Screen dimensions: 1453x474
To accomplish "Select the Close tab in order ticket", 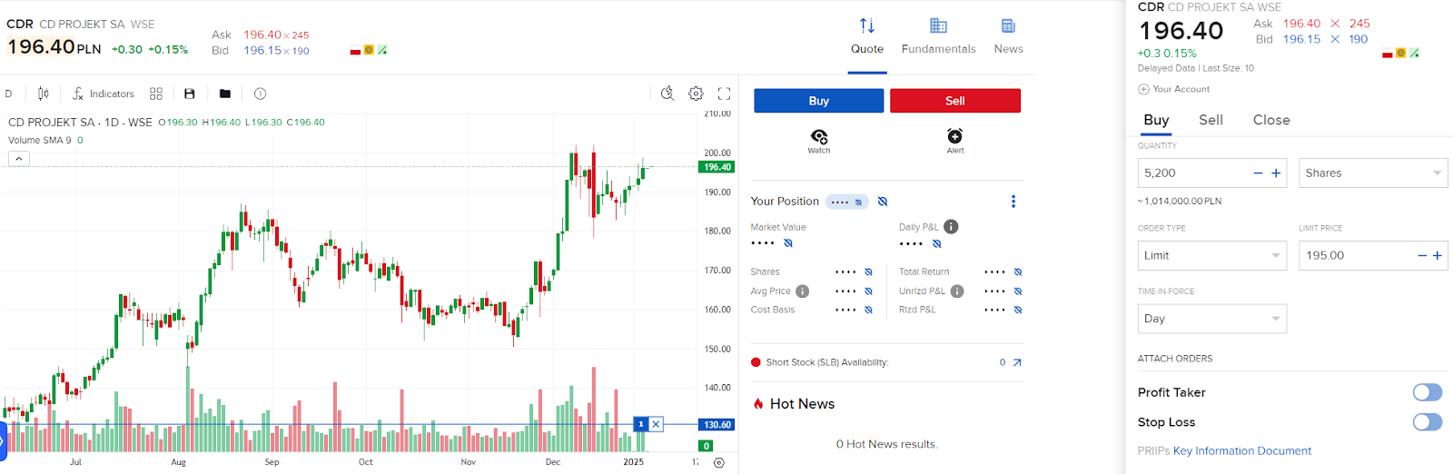I will point(1271,120).
